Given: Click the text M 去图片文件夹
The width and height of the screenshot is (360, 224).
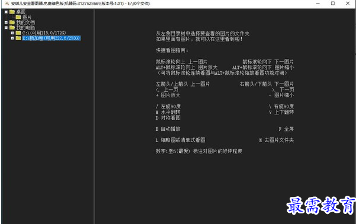Looking at the screenshot, I should pos(277,140).
